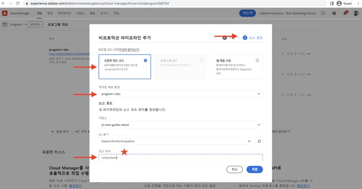The width and height of the screenshot is (362, 189).
Task: Open the Repositories (fourth) nav tab
Action: [80, 13]
